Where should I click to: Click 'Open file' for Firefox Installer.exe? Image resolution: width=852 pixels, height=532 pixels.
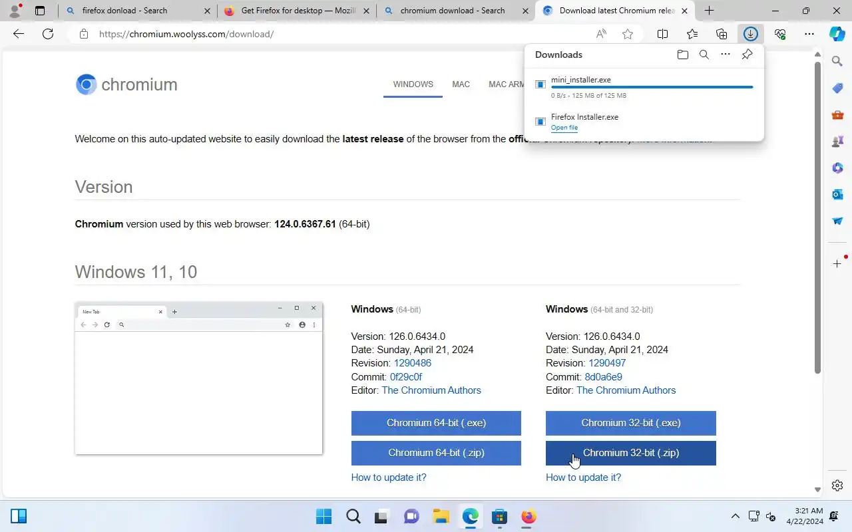pos(564,128)
